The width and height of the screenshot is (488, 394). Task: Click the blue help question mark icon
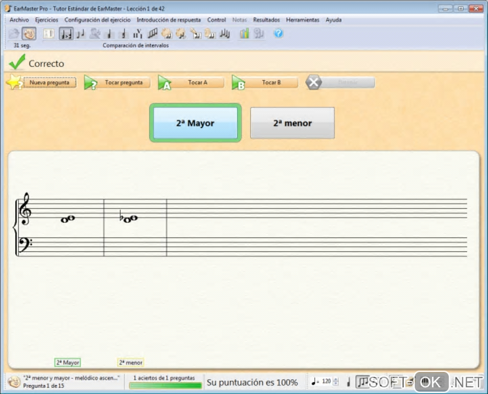pos(278,33)
